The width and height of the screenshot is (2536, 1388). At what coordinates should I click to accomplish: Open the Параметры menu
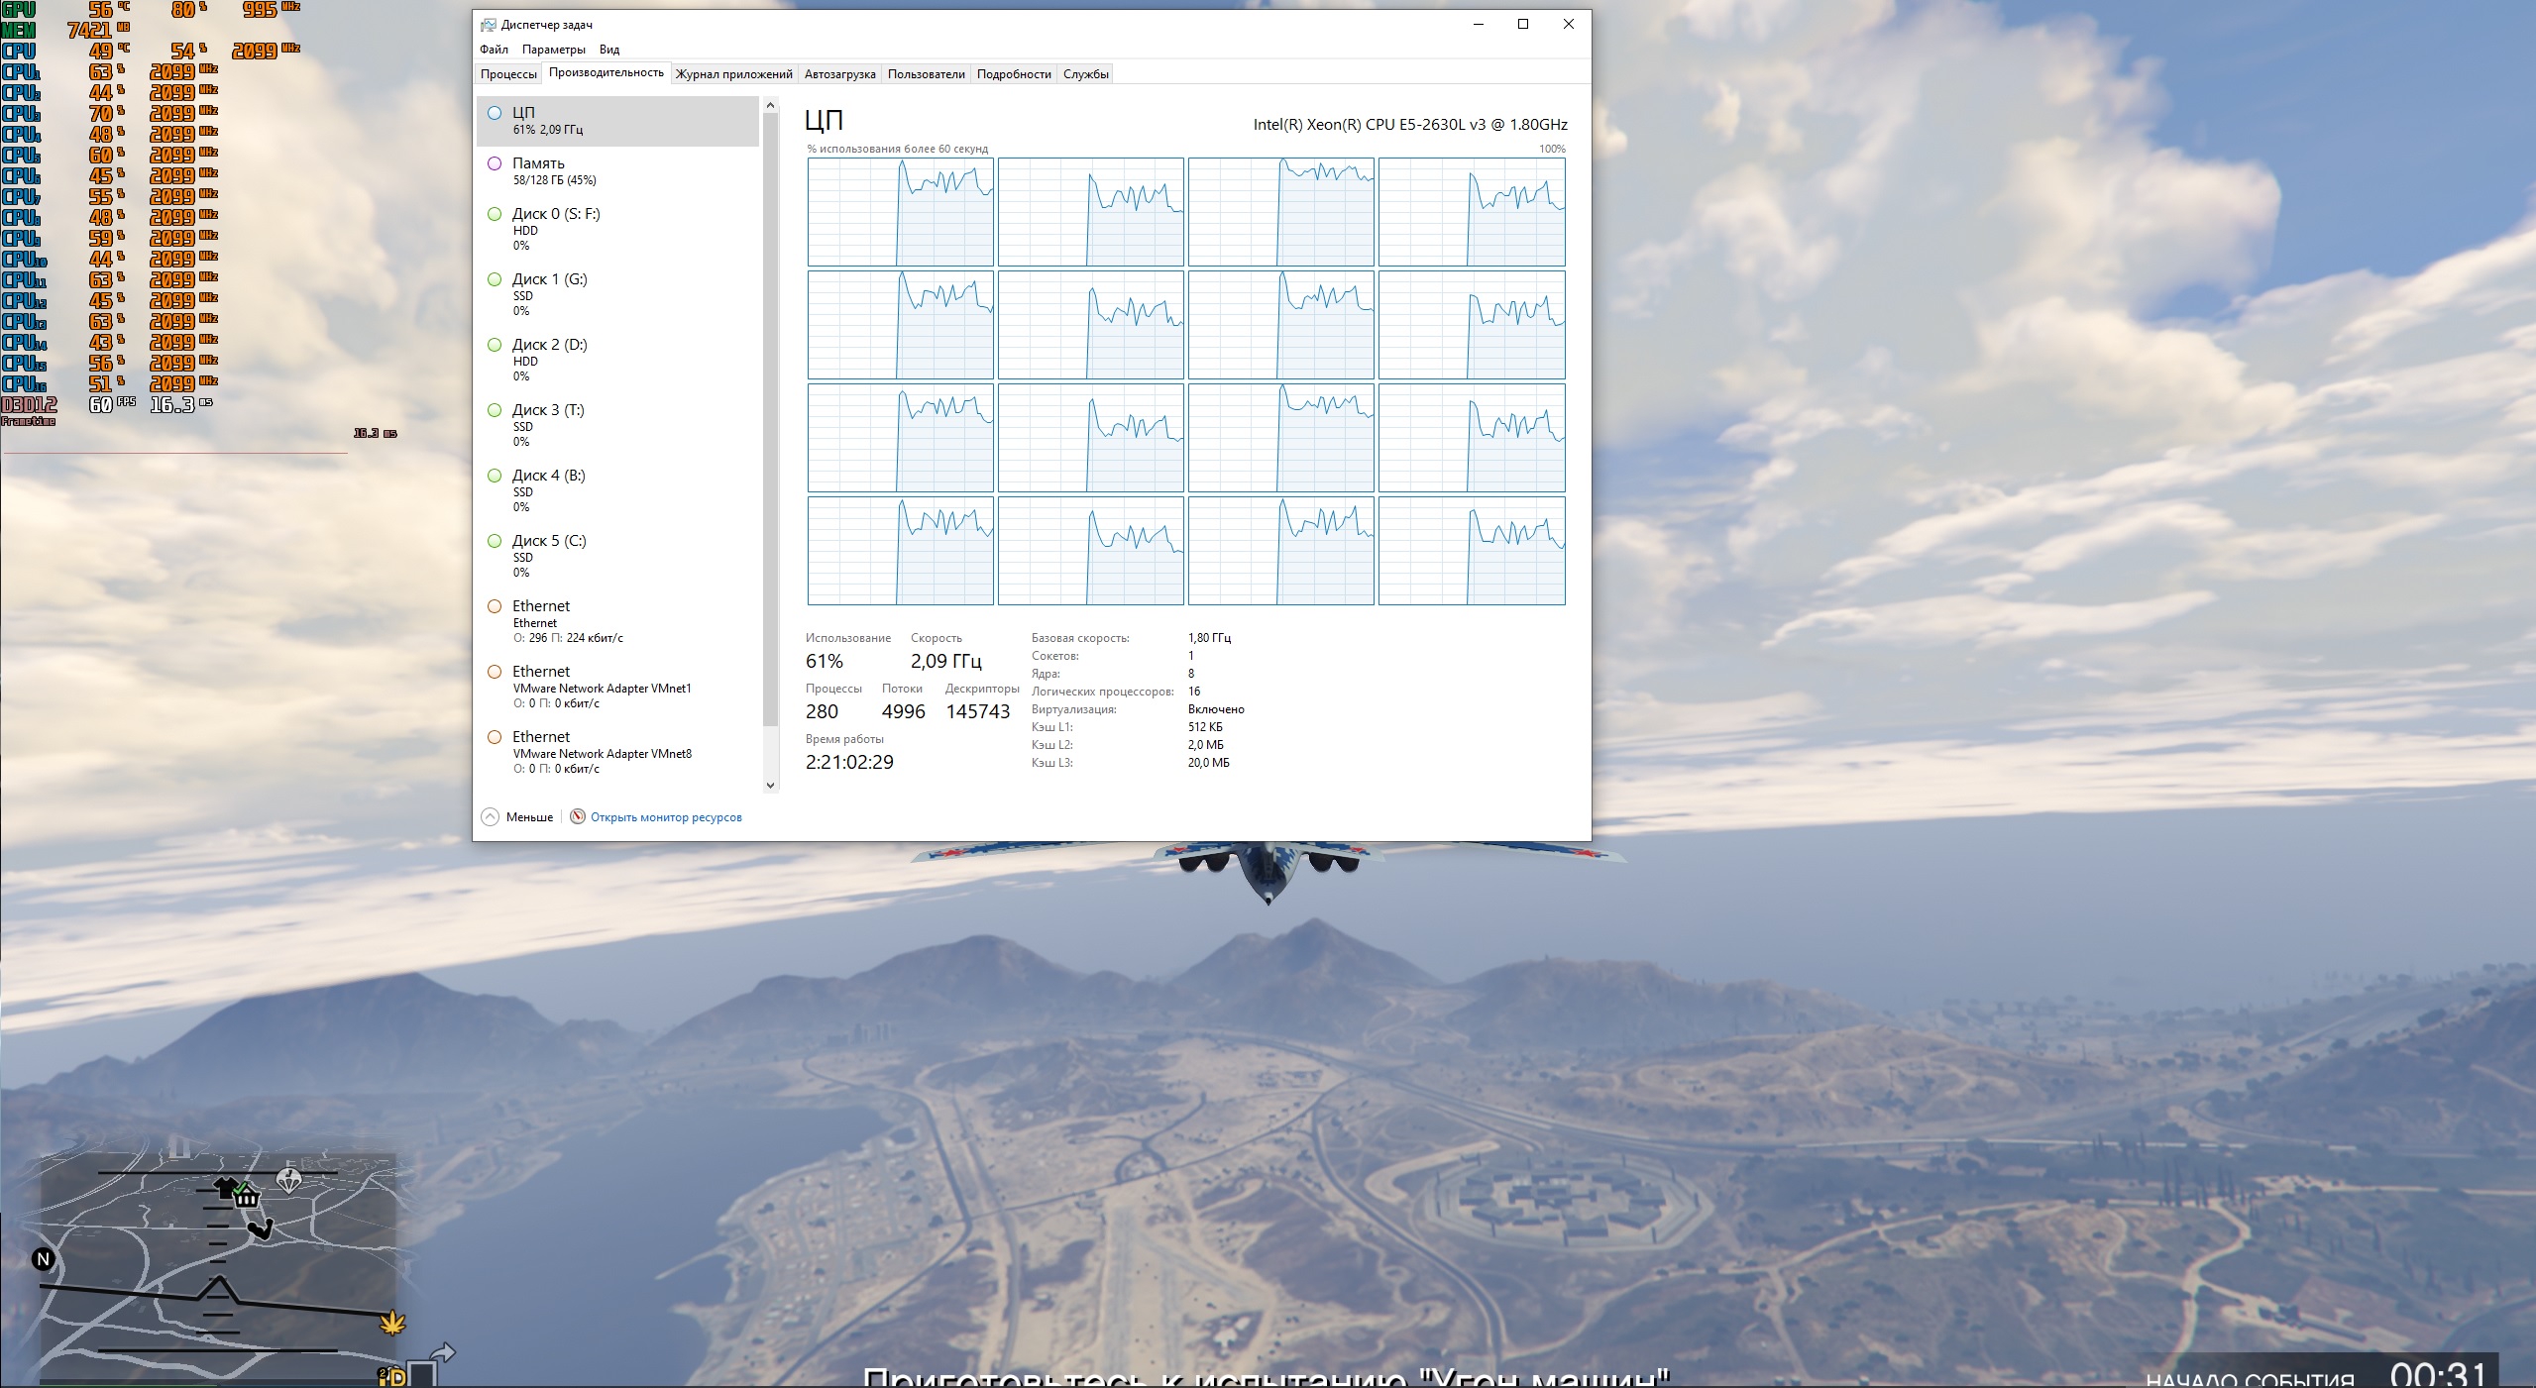(553, 50)
